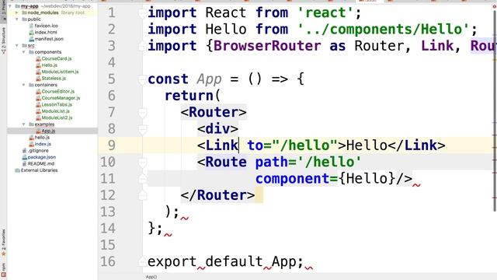This screenshot has width=497, height=280.
Task: Click the lowercase hello.js file icon
Action: (x=31, y=138)
